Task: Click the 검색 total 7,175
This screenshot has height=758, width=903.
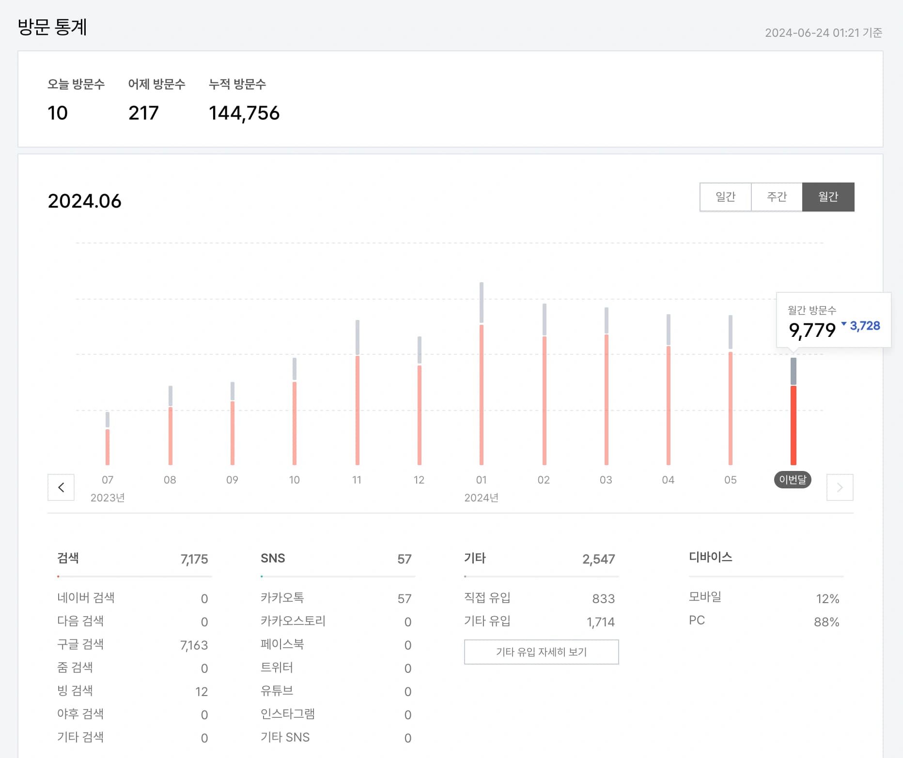Action: tap(194, 559)
